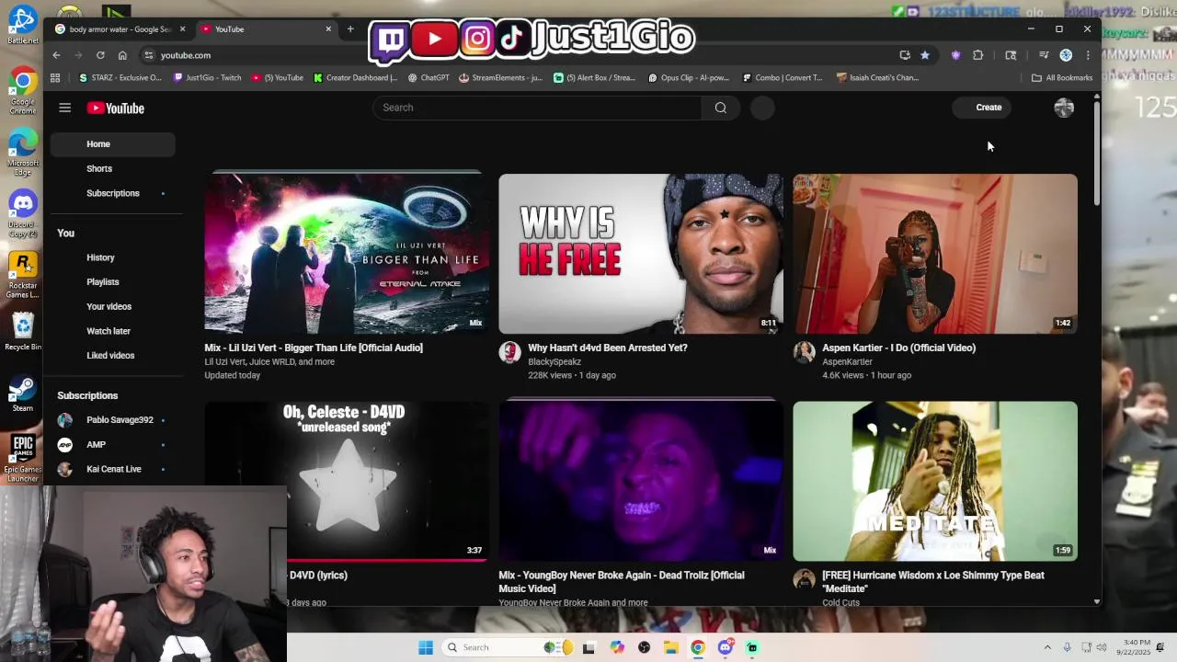Open Just1Gio - Twitch bookmark
This screenshot has width=1177, height=662.
(207, 78)
